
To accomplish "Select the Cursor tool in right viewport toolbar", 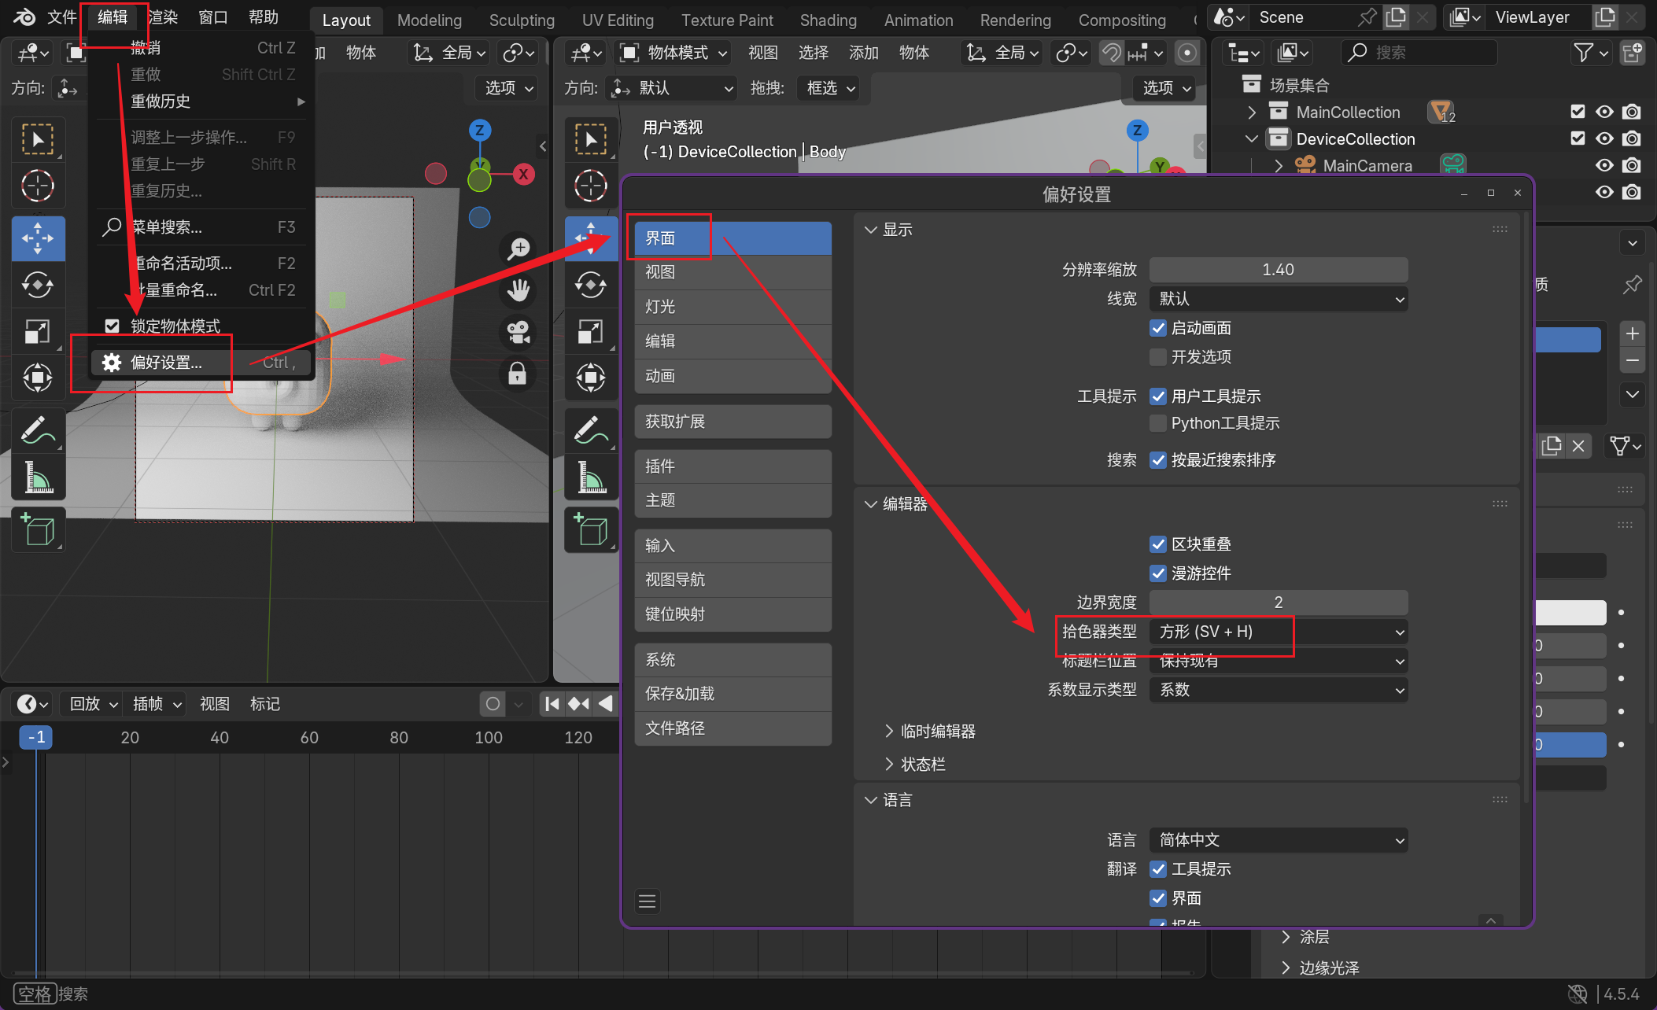I will 590,186.
